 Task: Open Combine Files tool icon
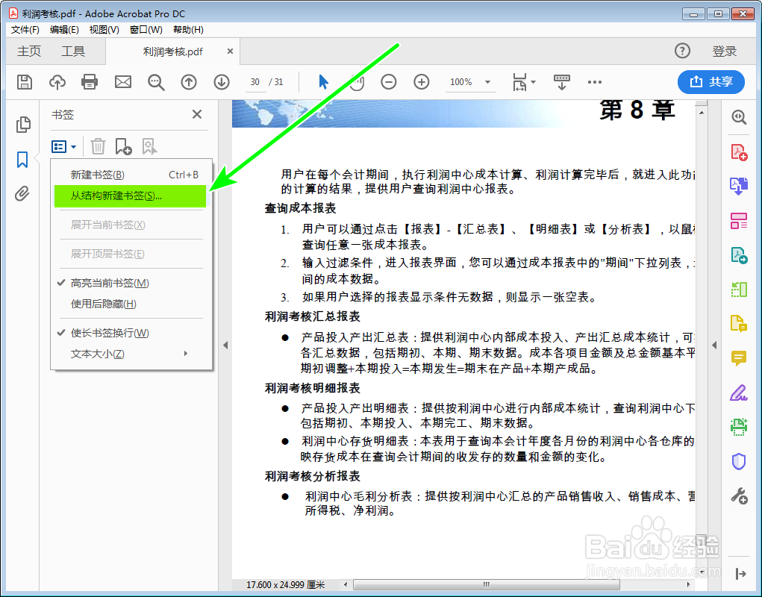tap(739, 186)
